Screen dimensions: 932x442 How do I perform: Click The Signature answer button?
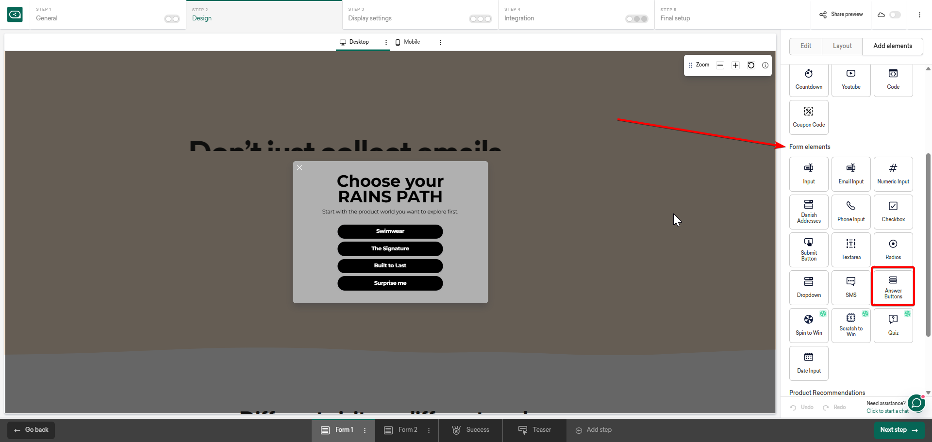pyautogui.click(x=390, y=249)
